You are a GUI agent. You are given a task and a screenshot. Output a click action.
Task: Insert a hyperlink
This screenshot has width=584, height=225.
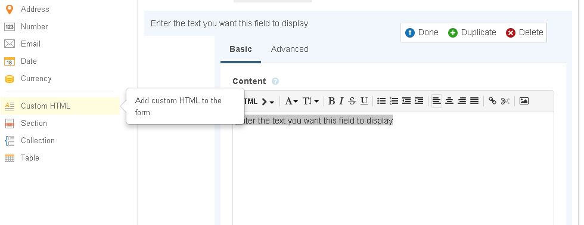coord(492,101)
